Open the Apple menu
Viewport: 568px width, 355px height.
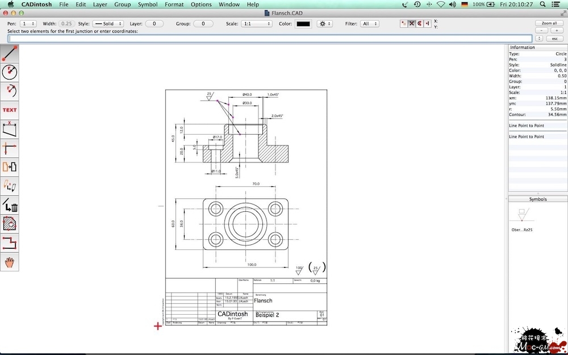tap(10, 5)
